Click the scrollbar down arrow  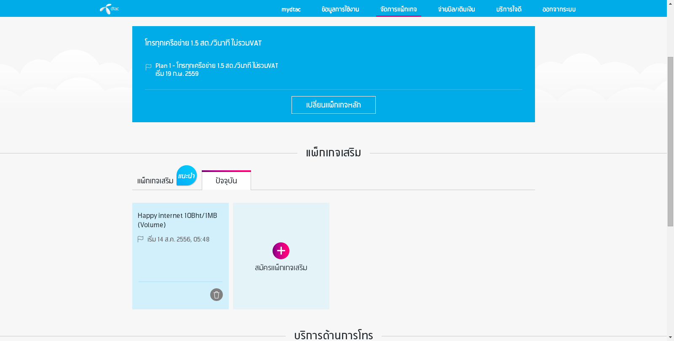670,338
